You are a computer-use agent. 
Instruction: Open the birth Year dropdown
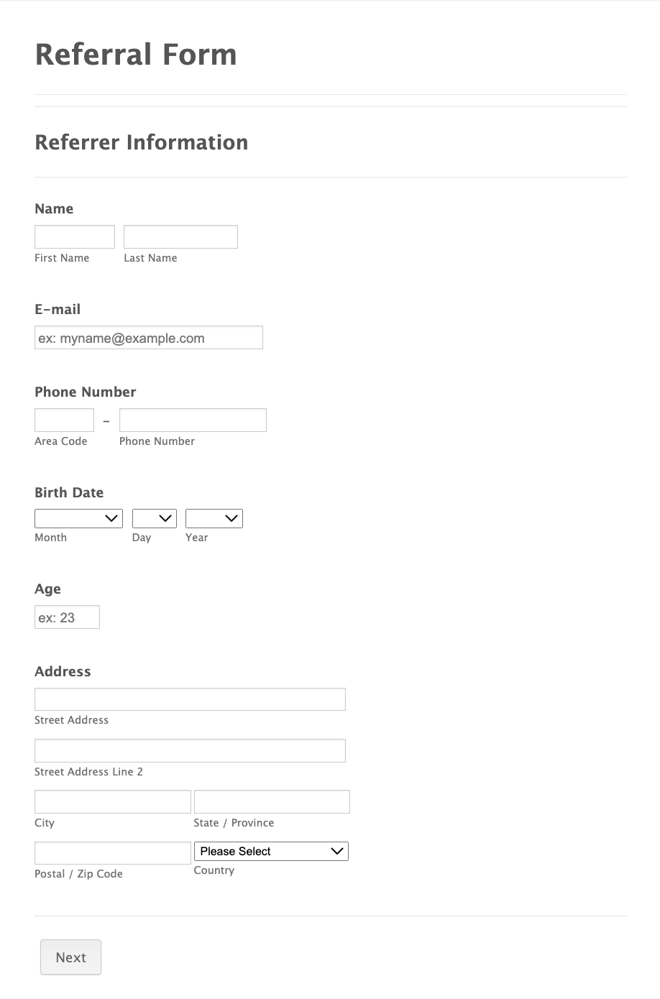(214, 518)
